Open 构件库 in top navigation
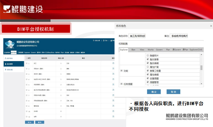The image size is (213, 127). (58, 52)
